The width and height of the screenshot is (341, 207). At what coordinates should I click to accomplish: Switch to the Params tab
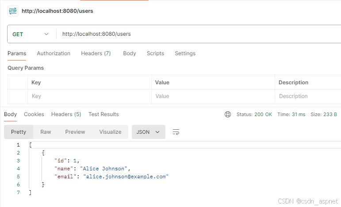(17, 53)
